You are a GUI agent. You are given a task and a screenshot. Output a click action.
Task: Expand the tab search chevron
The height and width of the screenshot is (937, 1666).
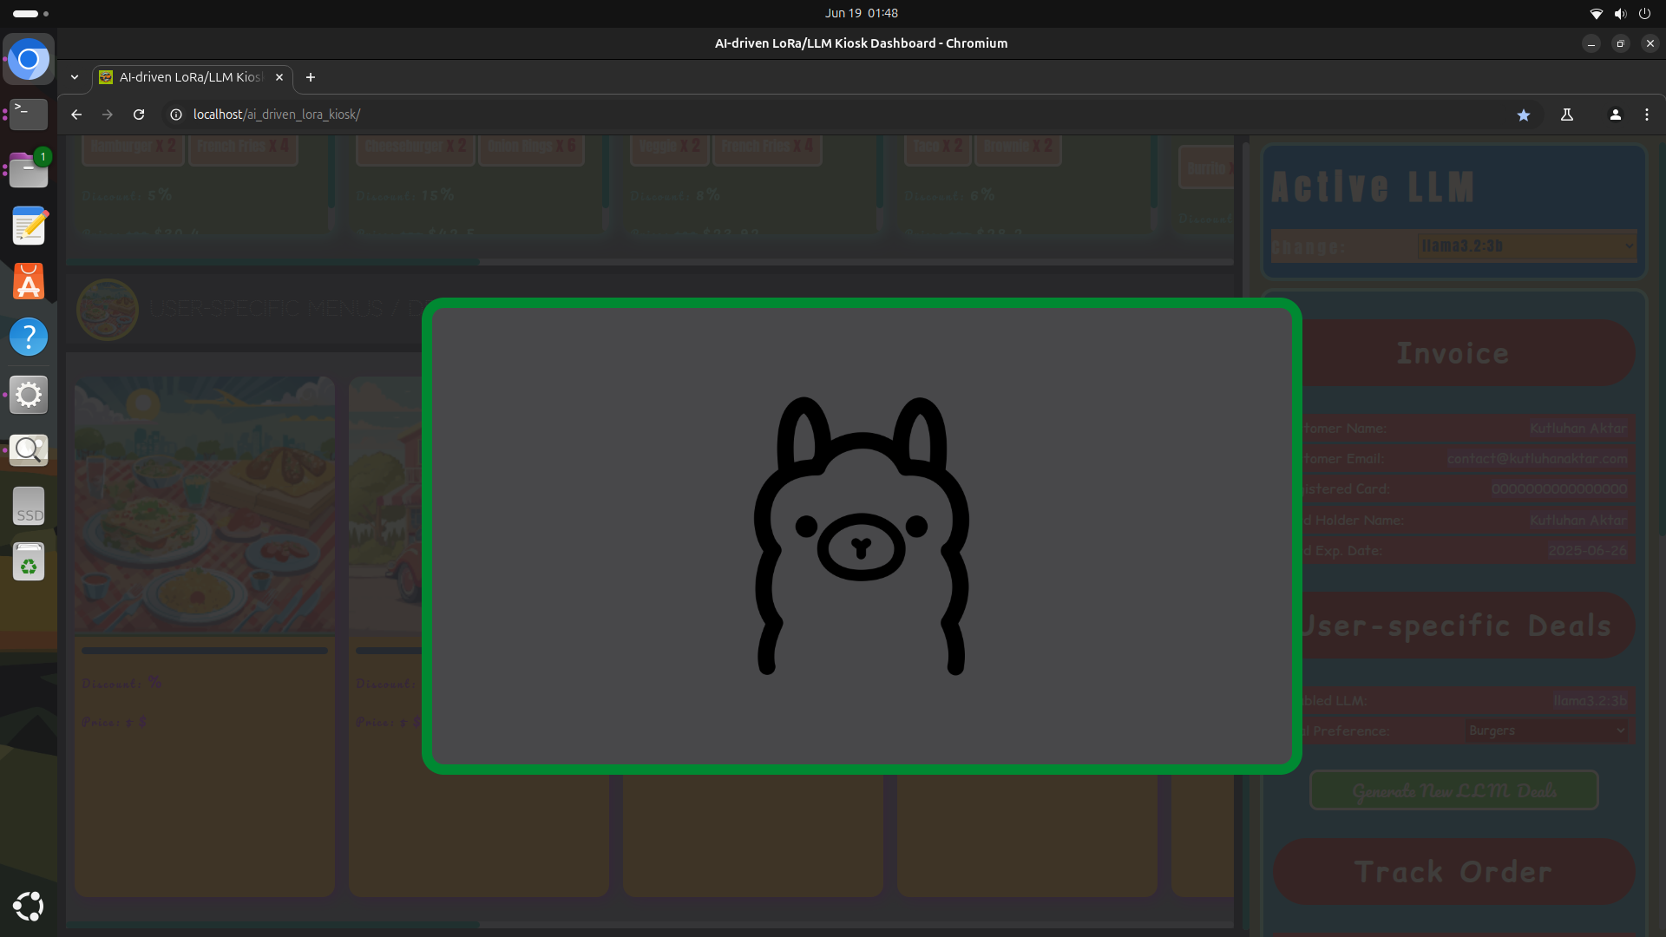coord(75,77)
